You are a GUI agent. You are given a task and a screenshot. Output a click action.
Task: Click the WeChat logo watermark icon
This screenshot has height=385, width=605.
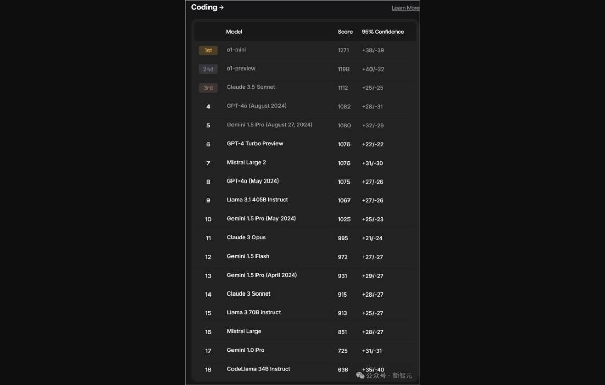pyautogui.click(x=360, y=375)
